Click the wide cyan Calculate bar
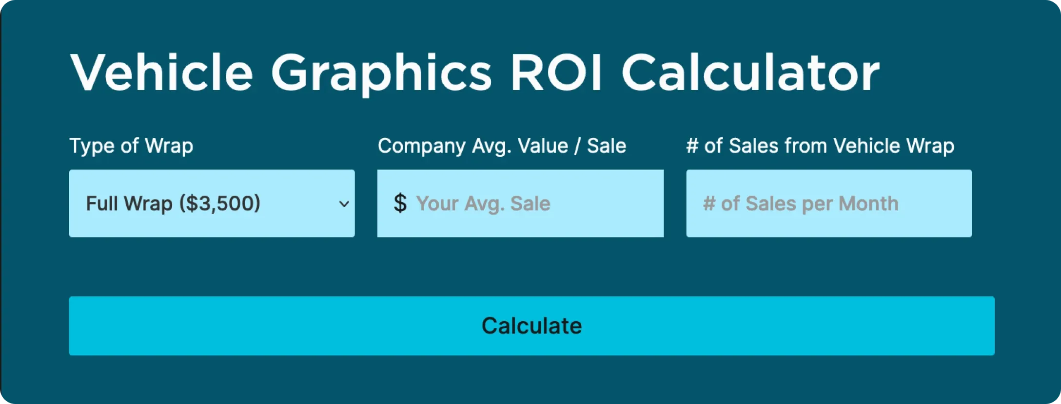This screenshot has height=404, width=1061. coord(530,326)
